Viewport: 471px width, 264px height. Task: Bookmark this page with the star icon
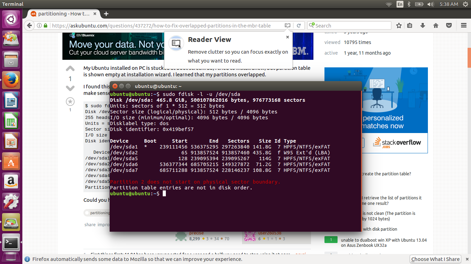click(x=399, y=25)
